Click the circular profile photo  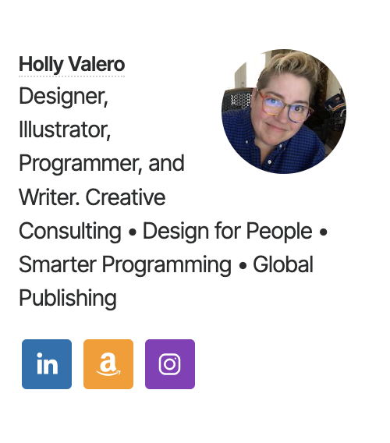click(x=284, y=112)
